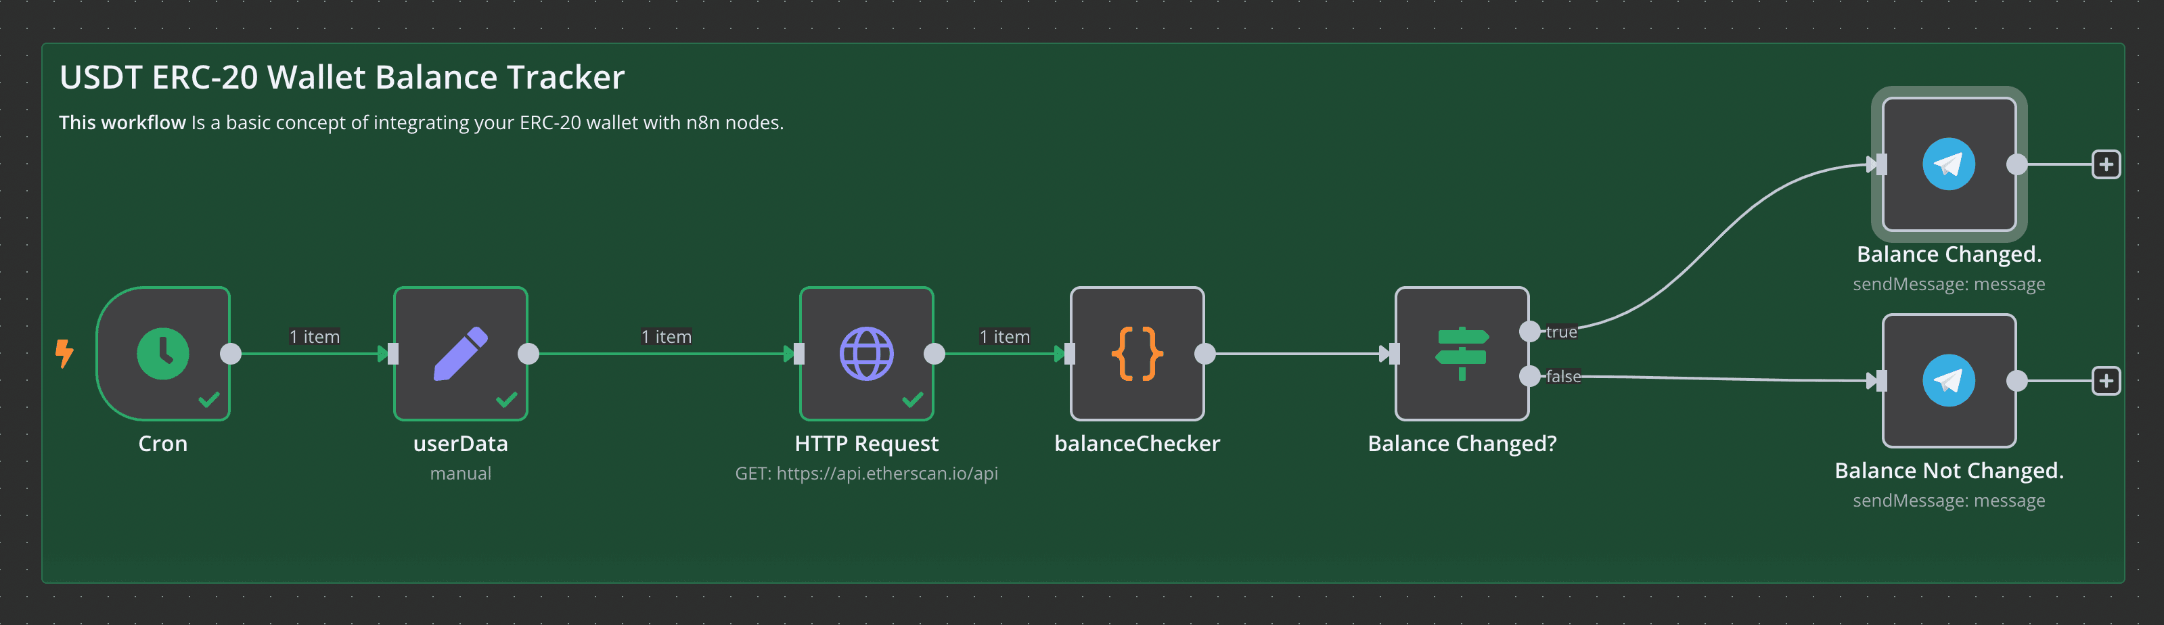Open the userData pencil node
Screen dimensions: 2164x625
coord(460,354)
